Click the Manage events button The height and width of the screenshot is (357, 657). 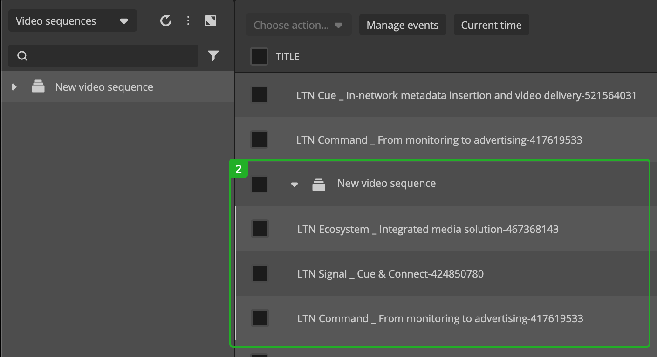(x=402, y=25)
